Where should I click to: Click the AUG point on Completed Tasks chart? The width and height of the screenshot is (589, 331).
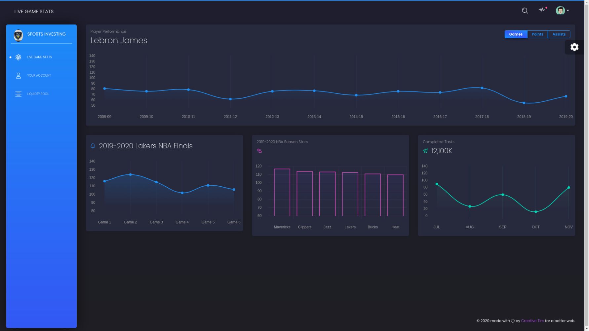(470, 206)
